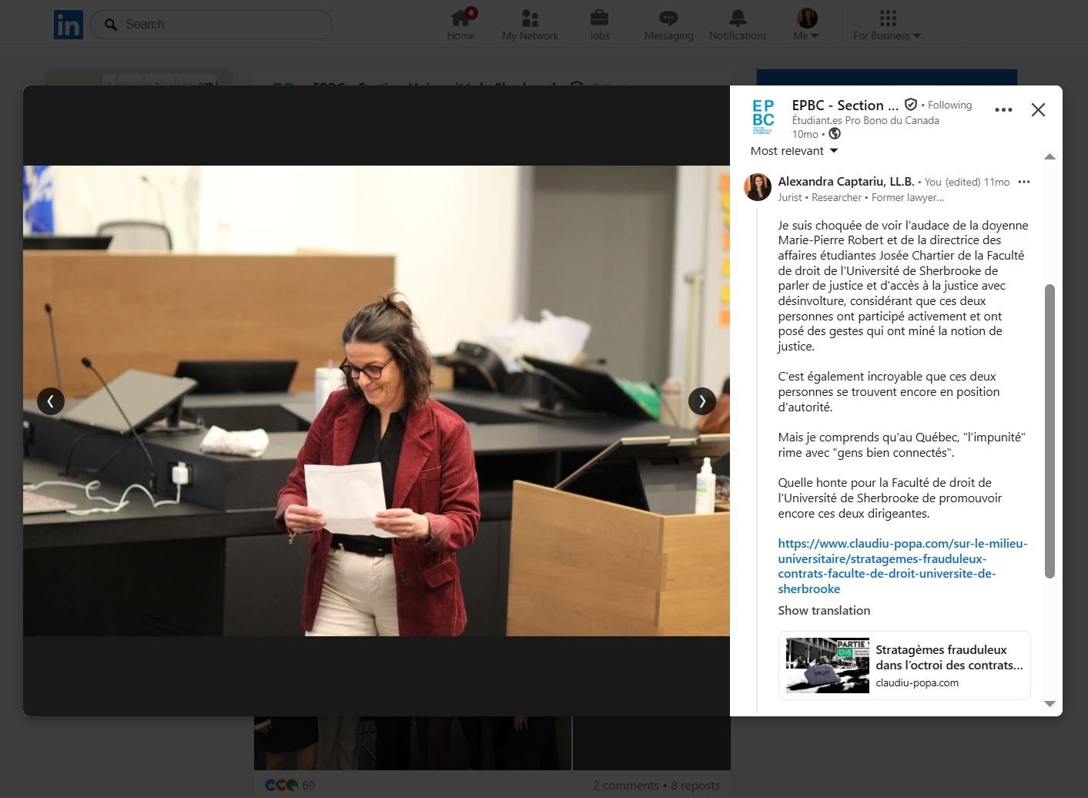
Task: Open the EPBC - Section page name
Action: pos(845,106)
